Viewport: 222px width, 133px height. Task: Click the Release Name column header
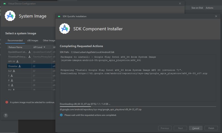pyautogui.click(x=19, y=47)
